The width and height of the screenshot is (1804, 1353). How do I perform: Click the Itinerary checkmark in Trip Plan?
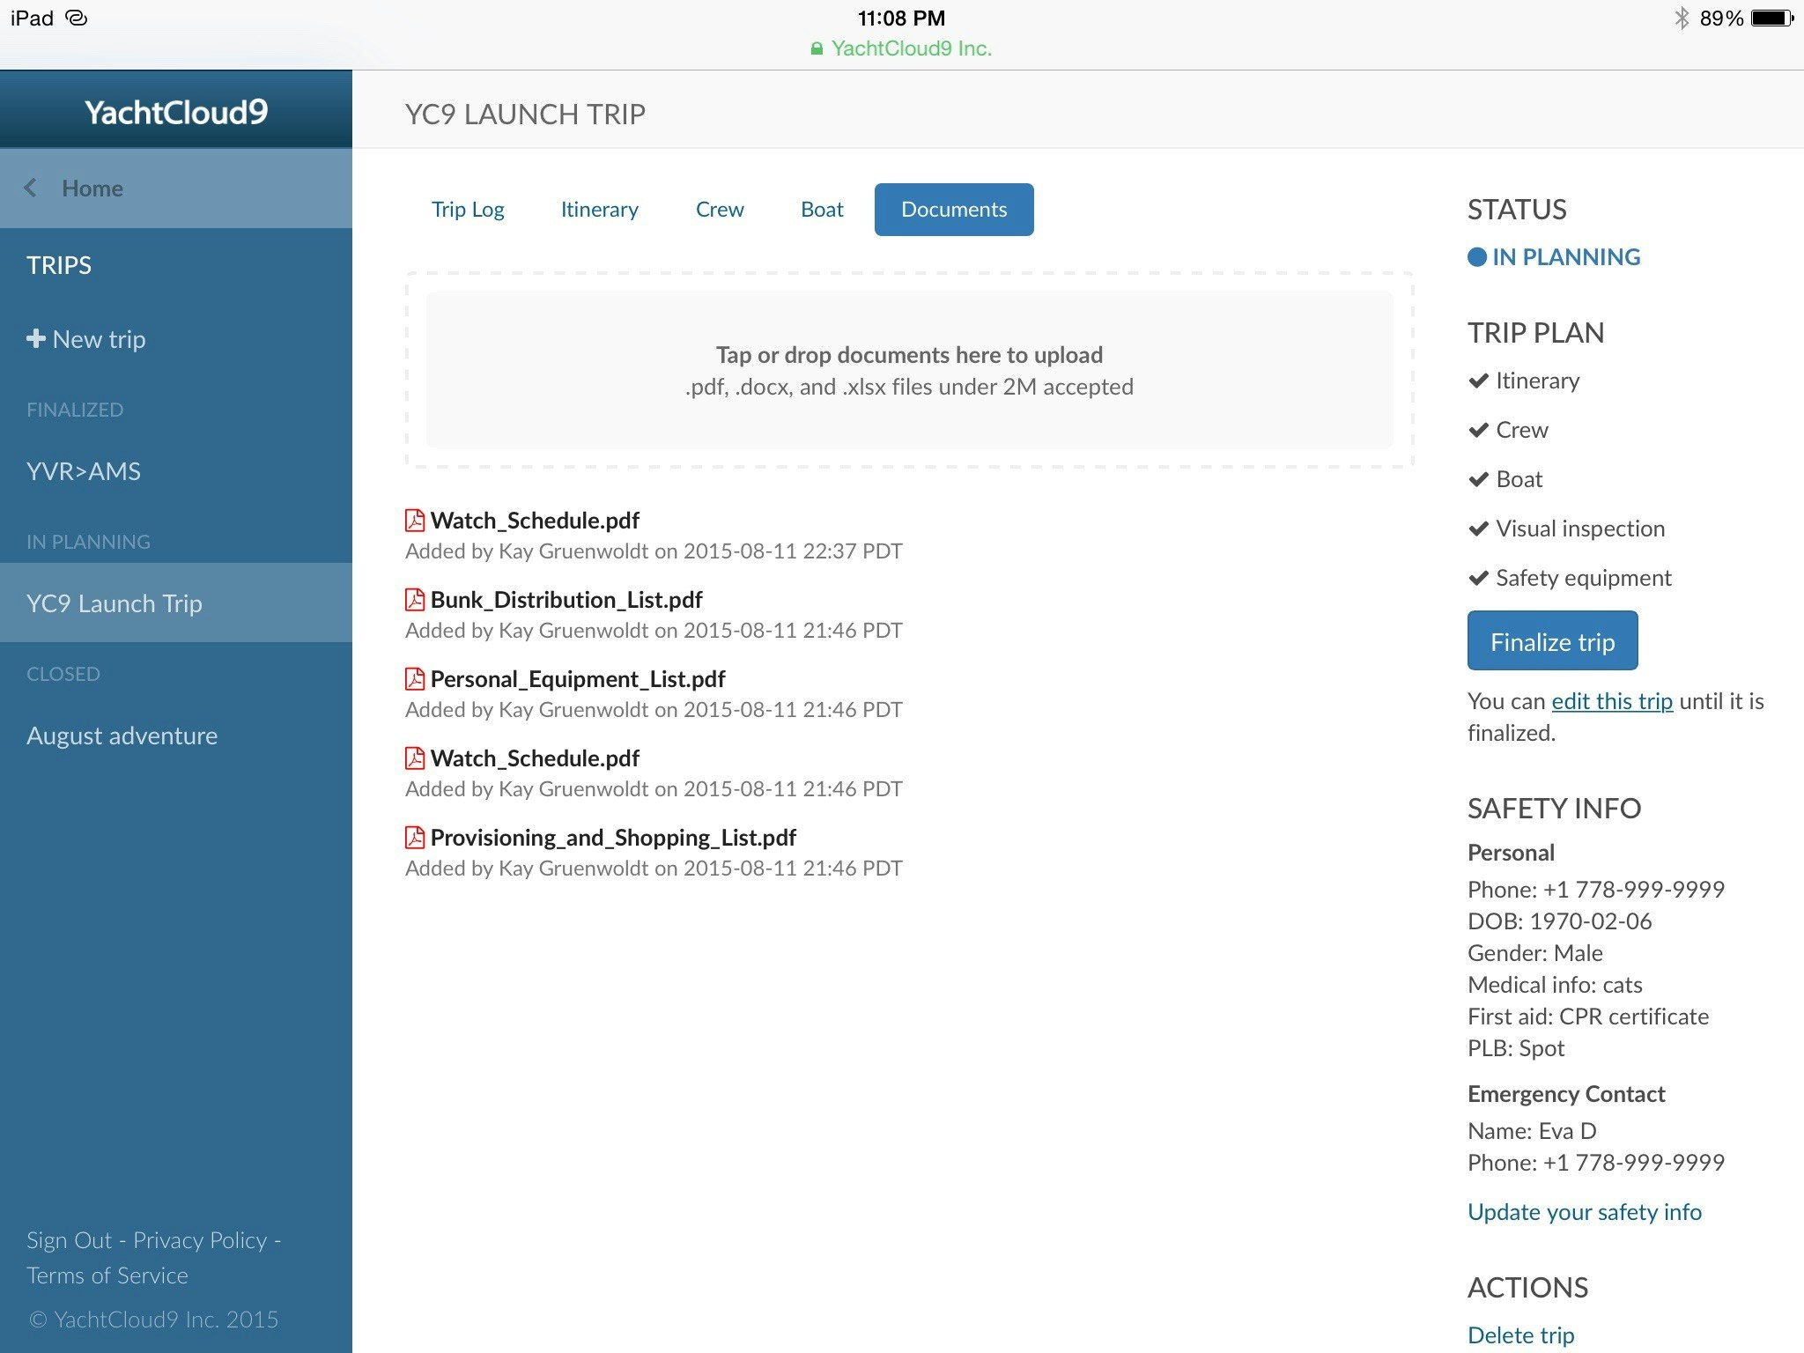tap(1478, 381)
